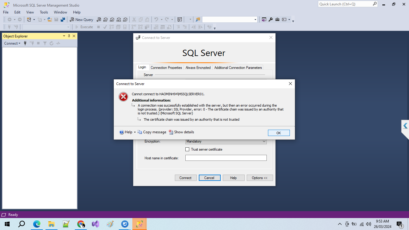Click the Activity Monitor icon in Object Explorer
The height and width of the screenshot is (230, 409).
(x=58, y=43)
